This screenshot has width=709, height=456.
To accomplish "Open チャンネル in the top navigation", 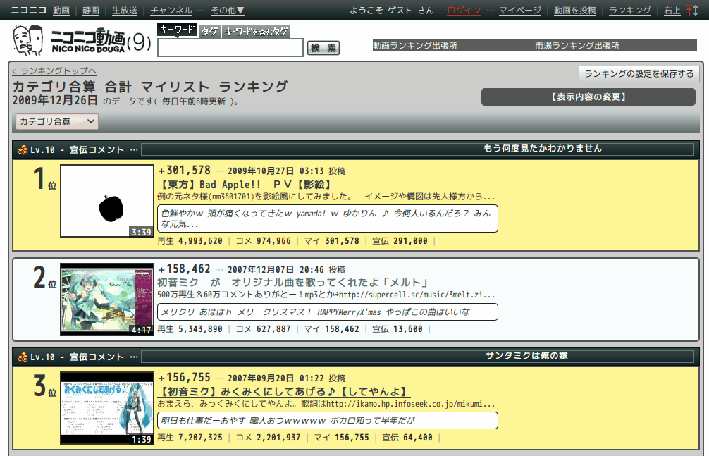I will [x=171, y=10].
